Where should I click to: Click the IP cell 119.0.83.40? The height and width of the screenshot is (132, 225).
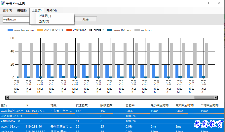click(x=36, y=127)
